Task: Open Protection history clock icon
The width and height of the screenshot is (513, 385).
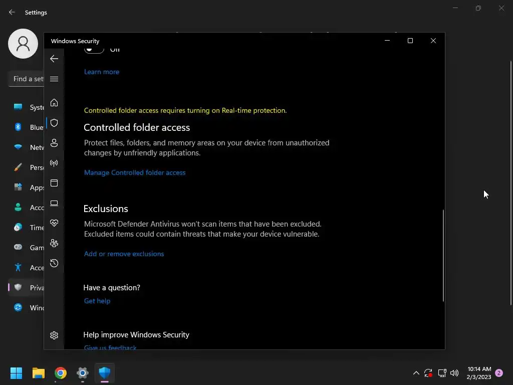Action: coord(54,263)
